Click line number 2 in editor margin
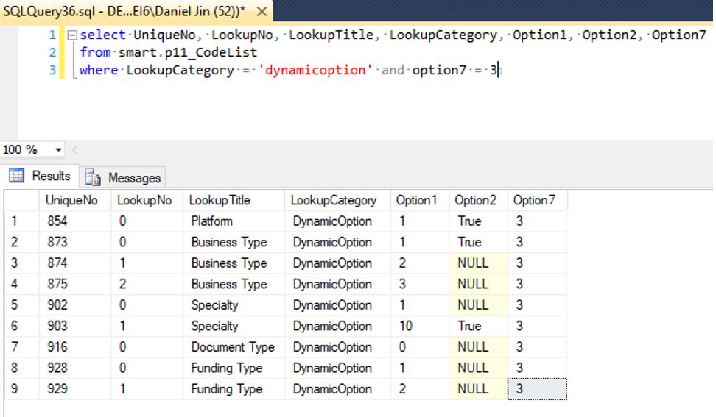 point(52,52)
